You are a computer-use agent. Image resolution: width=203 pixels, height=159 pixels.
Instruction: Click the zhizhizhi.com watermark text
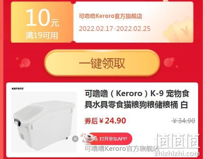coord(177,153)
